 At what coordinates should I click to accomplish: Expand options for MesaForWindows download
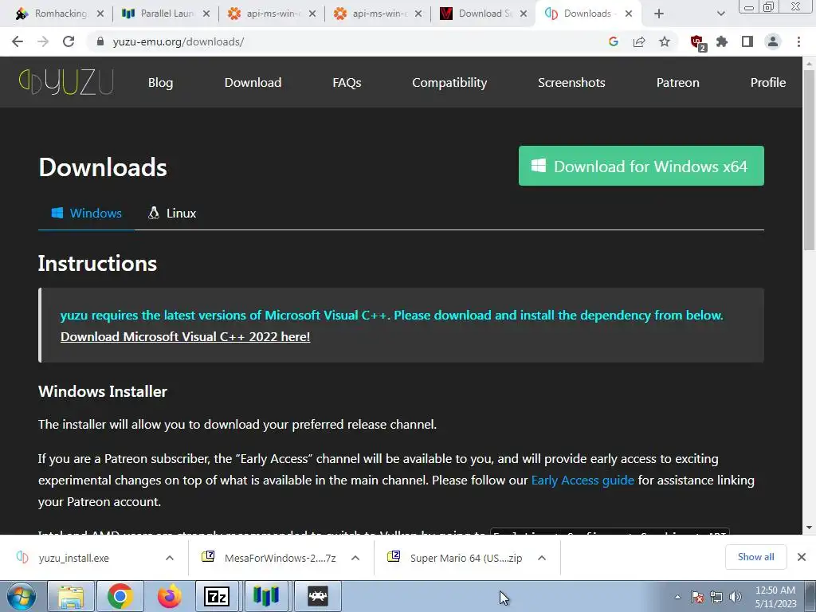tap(355, 558)
